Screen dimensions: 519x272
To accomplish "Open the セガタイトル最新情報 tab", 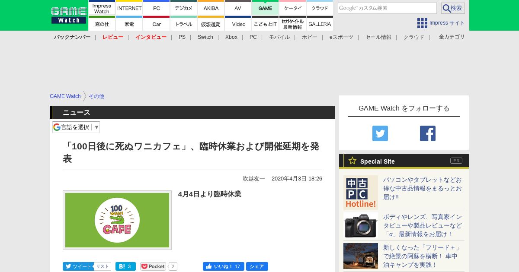I will point(293,24).
